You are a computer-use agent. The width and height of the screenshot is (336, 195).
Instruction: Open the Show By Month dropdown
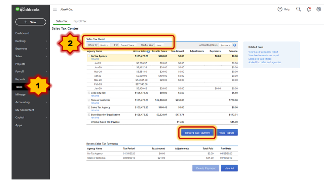click(104, 45)
